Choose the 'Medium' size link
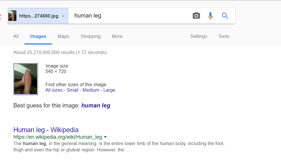The image size is (281, 162). [x=91, y=90]
